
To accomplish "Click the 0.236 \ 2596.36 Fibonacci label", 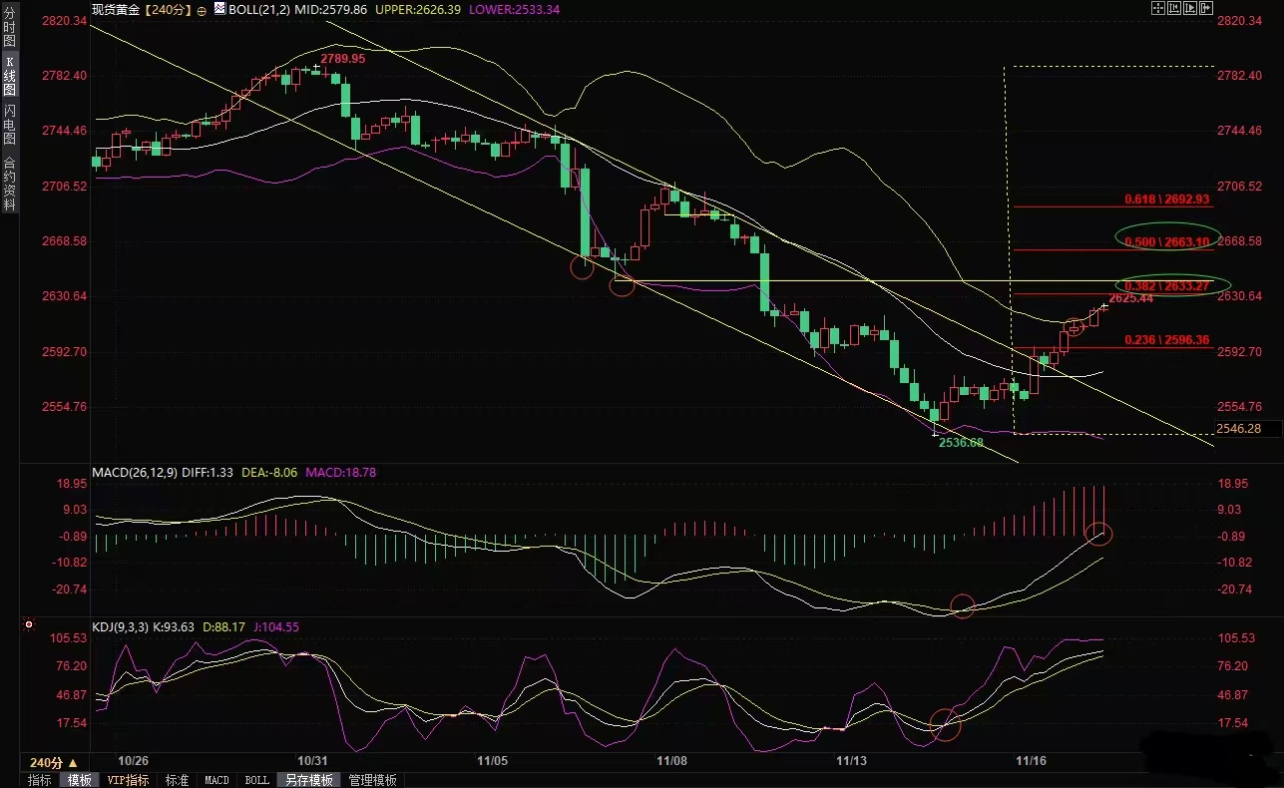I will 1166,340.
